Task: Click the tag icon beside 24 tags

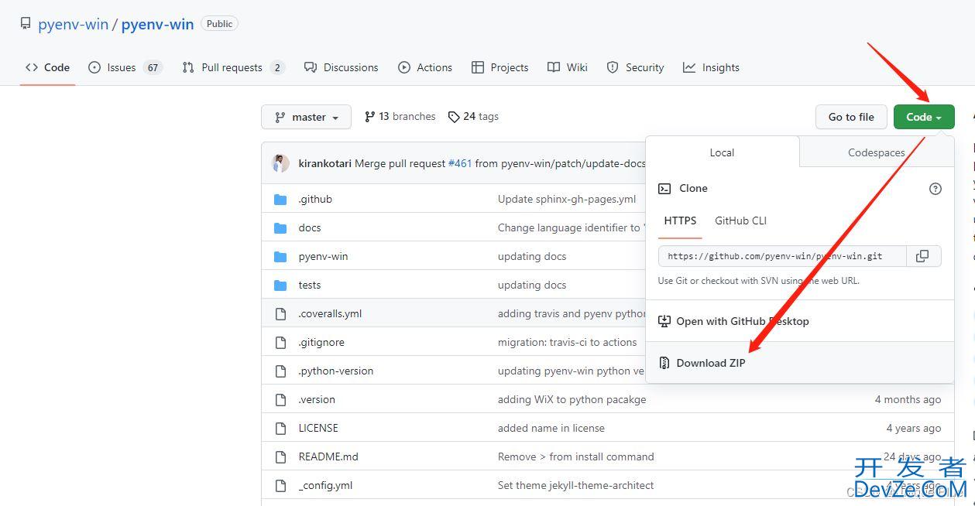Action: [x=454, y=117]
